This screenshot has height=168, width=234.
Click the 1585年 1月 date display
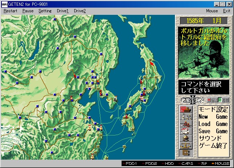pos(204,21)
